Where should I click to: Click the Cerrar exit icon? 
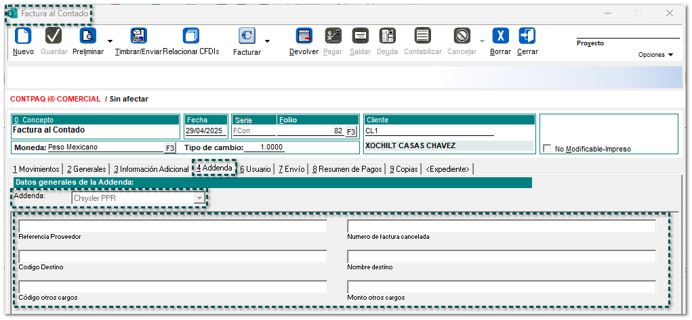point(527,36)
